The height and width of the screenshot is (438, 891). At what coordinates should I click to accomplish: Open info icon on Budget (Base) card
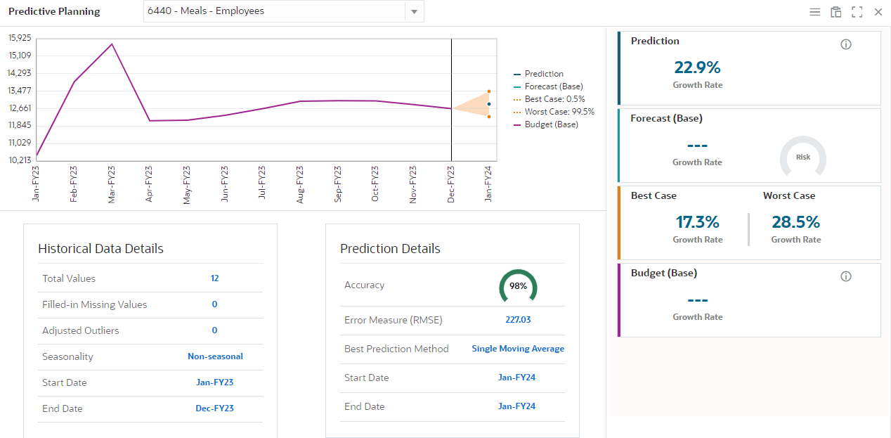click(846, 276)
